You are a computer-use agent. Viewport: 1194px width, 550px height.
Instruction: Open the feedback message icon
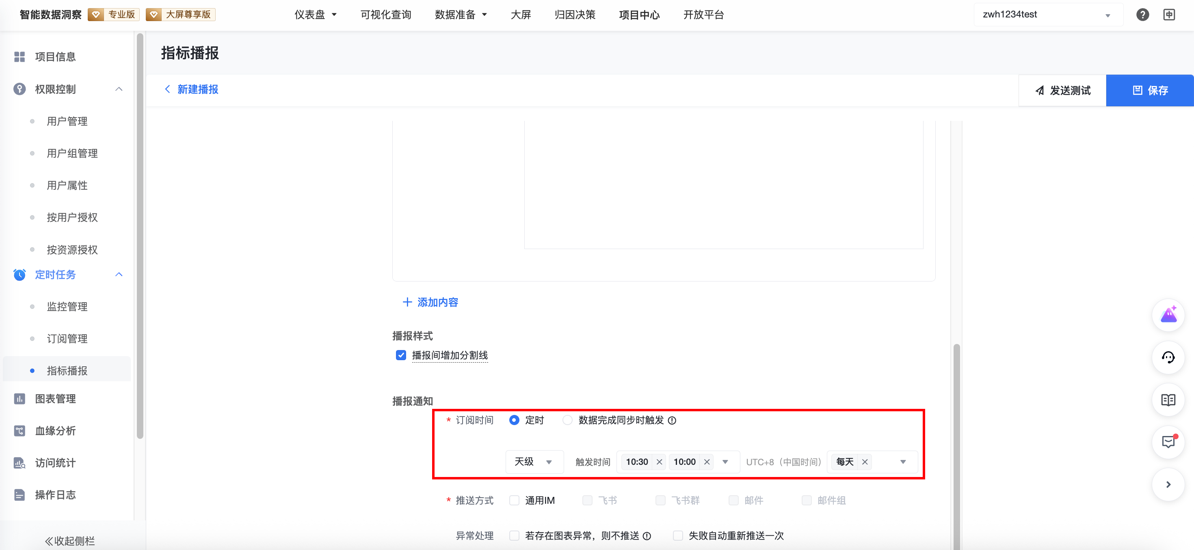(x=1168, y=442)
